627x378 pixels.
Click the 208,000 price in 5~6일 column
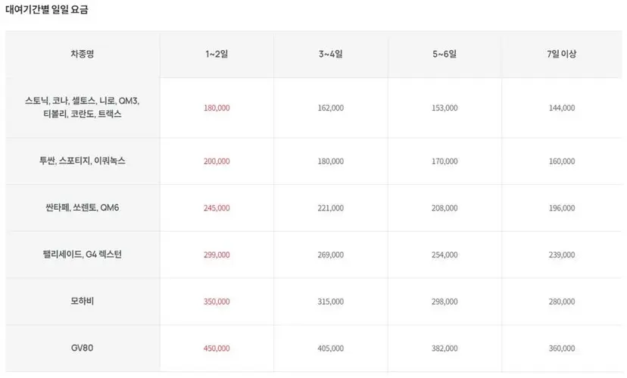click(445, 208)
